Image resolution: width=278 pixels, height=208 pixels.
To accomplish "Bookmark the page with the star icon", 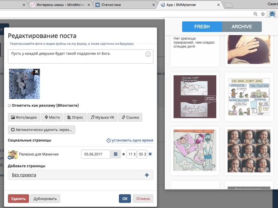I will pos(263,14).
